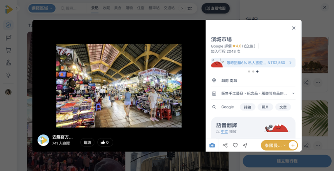Click the 建立新行程 button

coord(287,161)
